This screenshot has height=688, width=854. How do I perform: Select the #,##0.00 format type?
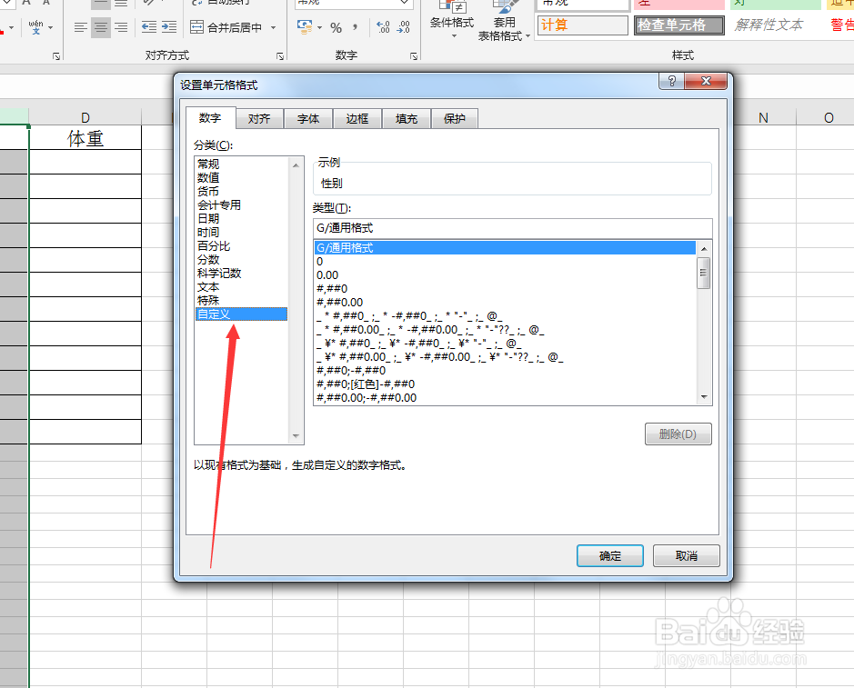pyautogui.click(x=505, y=302)
